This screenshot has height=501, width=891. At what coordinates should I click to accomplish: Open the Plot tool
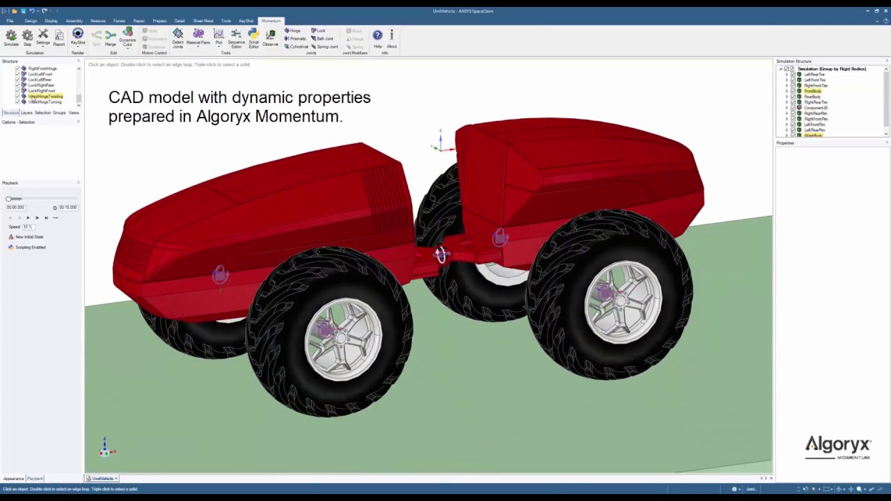click(x=219, y=38)
